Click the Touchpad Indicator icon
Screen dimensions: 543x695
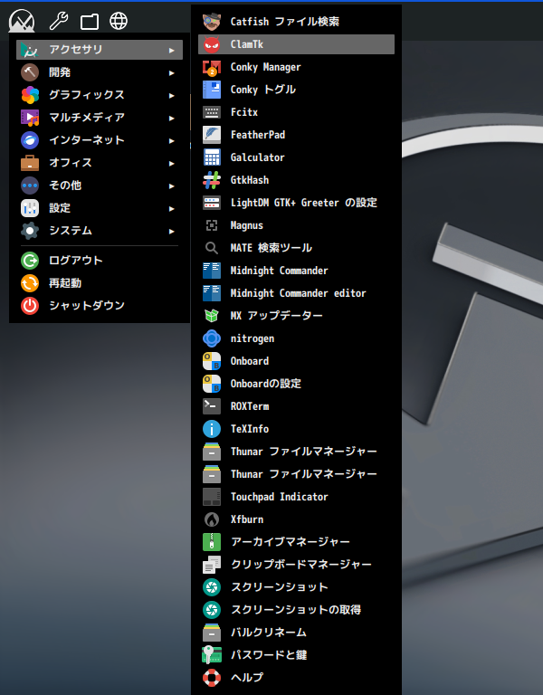tap(212, 497)
